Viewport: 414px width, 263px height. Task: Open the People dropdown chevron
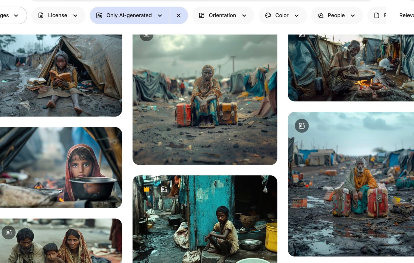(x=353, y=15)
